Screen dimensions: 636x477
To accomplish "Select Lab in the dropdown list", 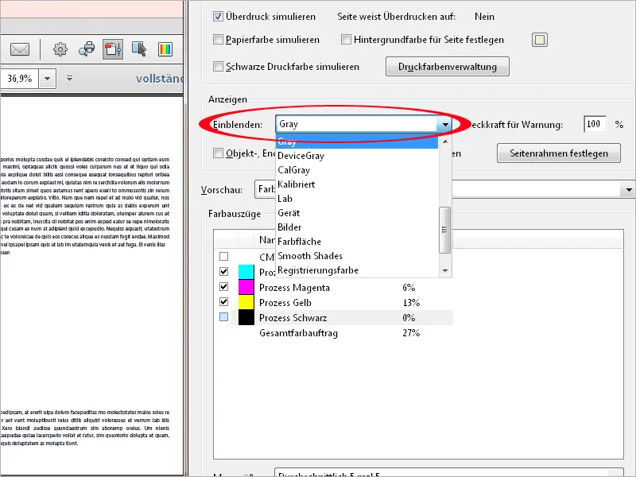I will [x=357, y=198].
